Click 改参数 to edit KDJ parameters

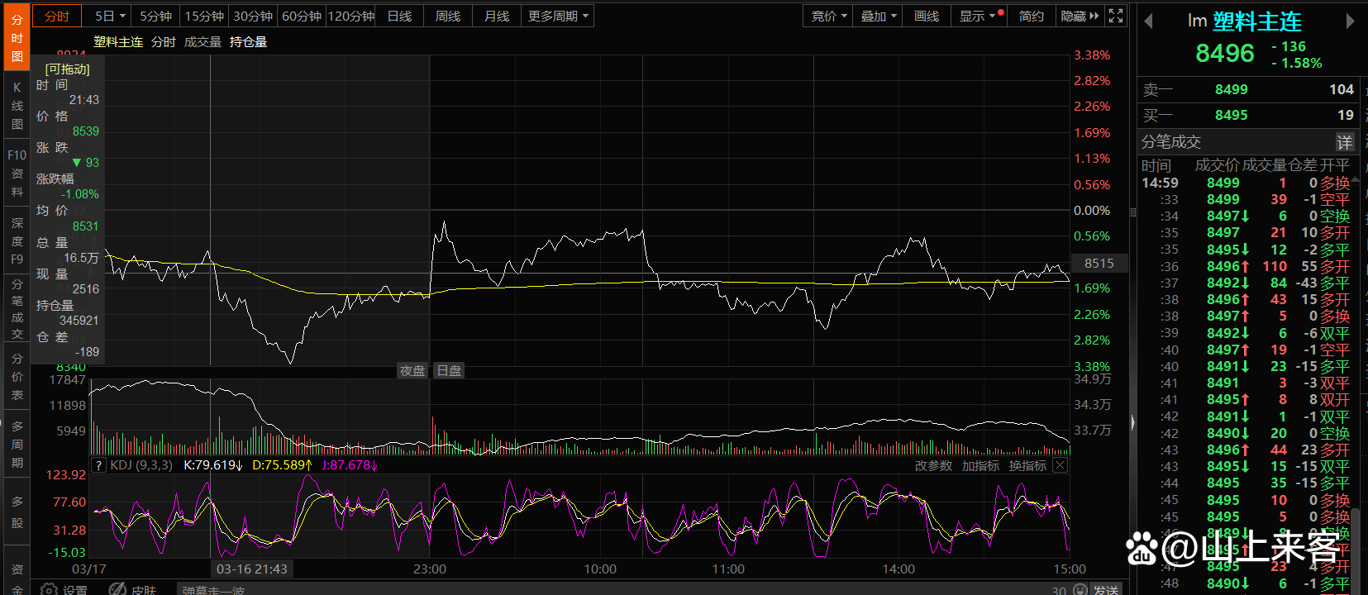[933, 466]
